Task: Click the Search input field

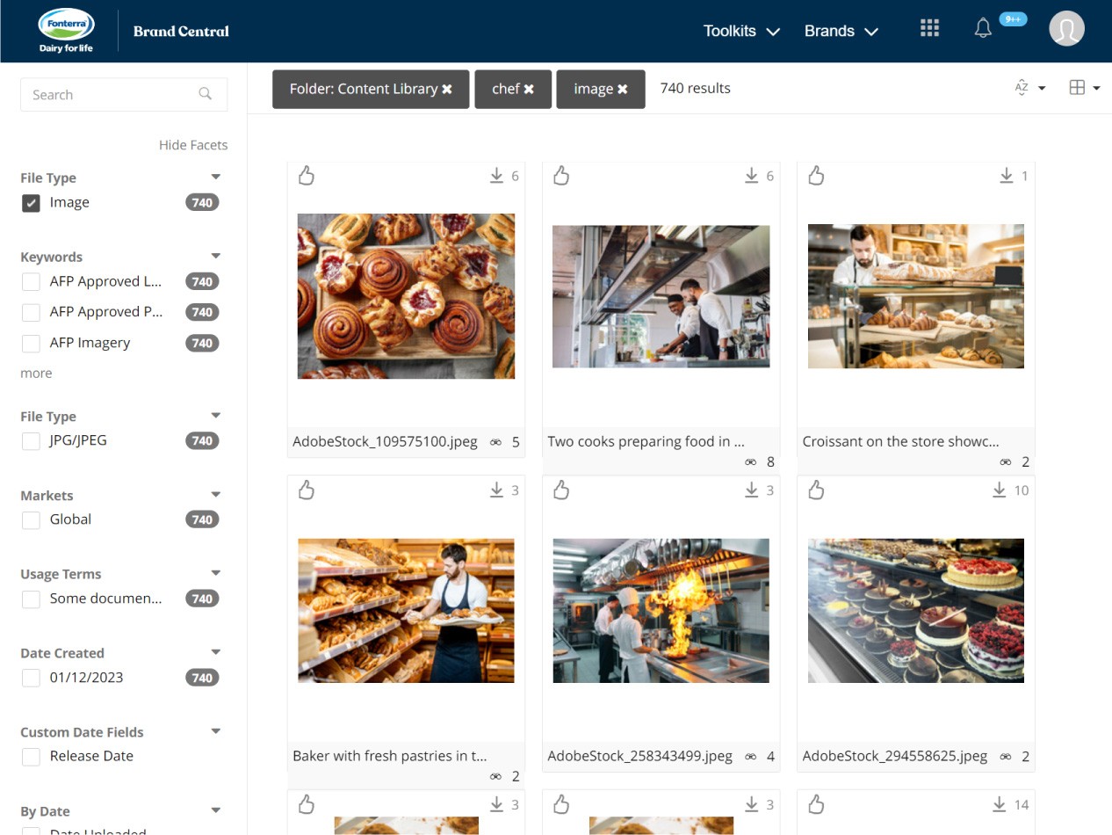Action: [124, 95]
